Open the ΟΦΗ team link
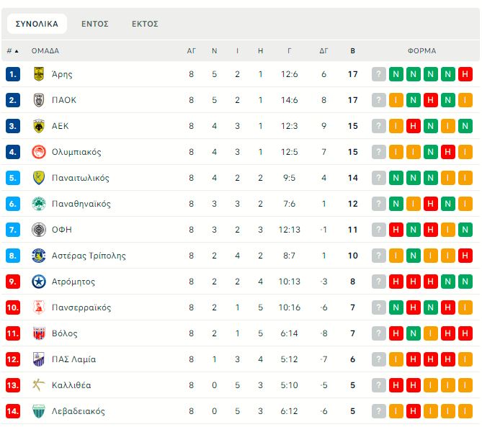The width and height of the screenshot is (482, 427). [61, 230]
